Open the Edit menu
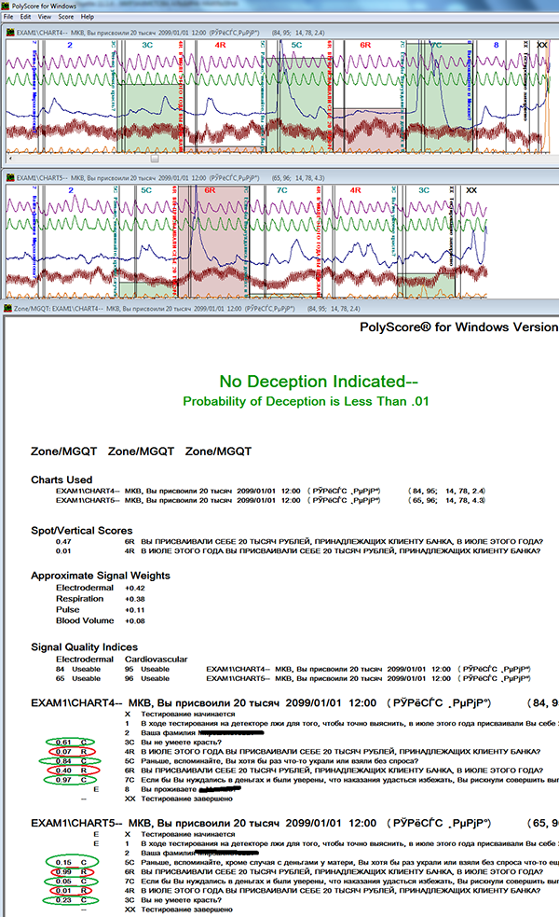 [26, 17]
